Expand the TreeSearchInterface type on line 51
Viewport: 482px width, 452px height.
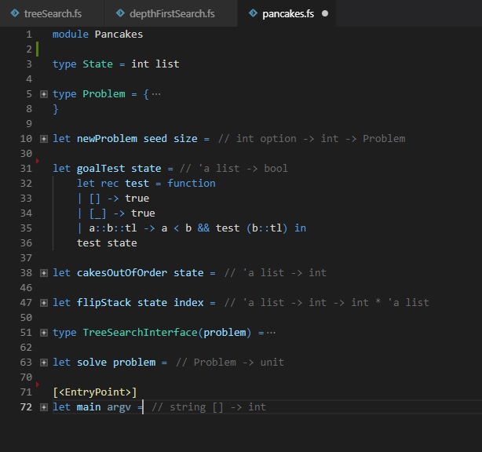(44, 333)
